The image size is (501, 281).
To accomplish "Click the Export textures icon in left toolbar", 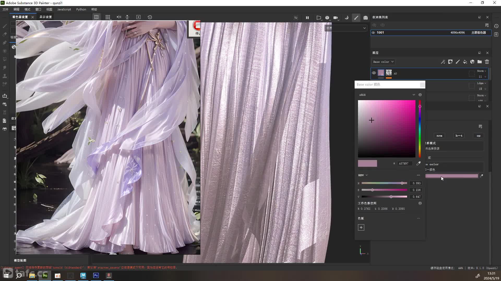I will click(5, 96).
